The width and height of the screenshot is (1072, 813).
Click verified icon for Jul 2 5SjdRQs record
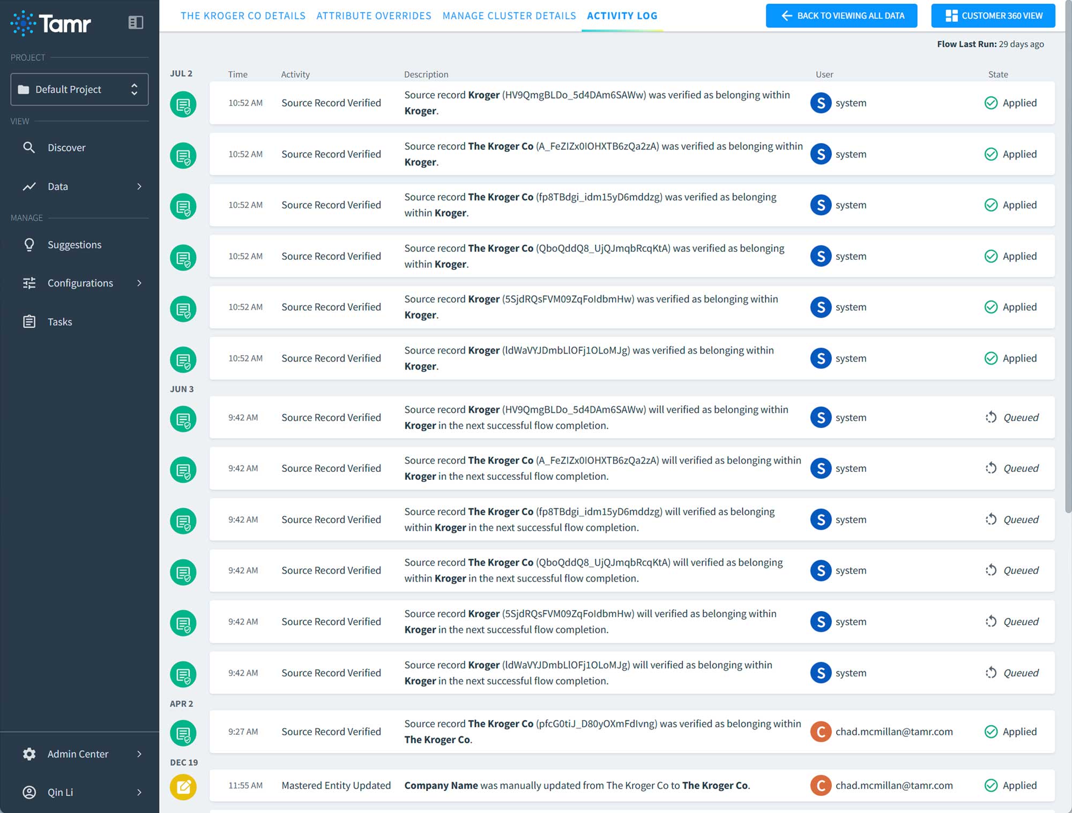click(183, 309)
